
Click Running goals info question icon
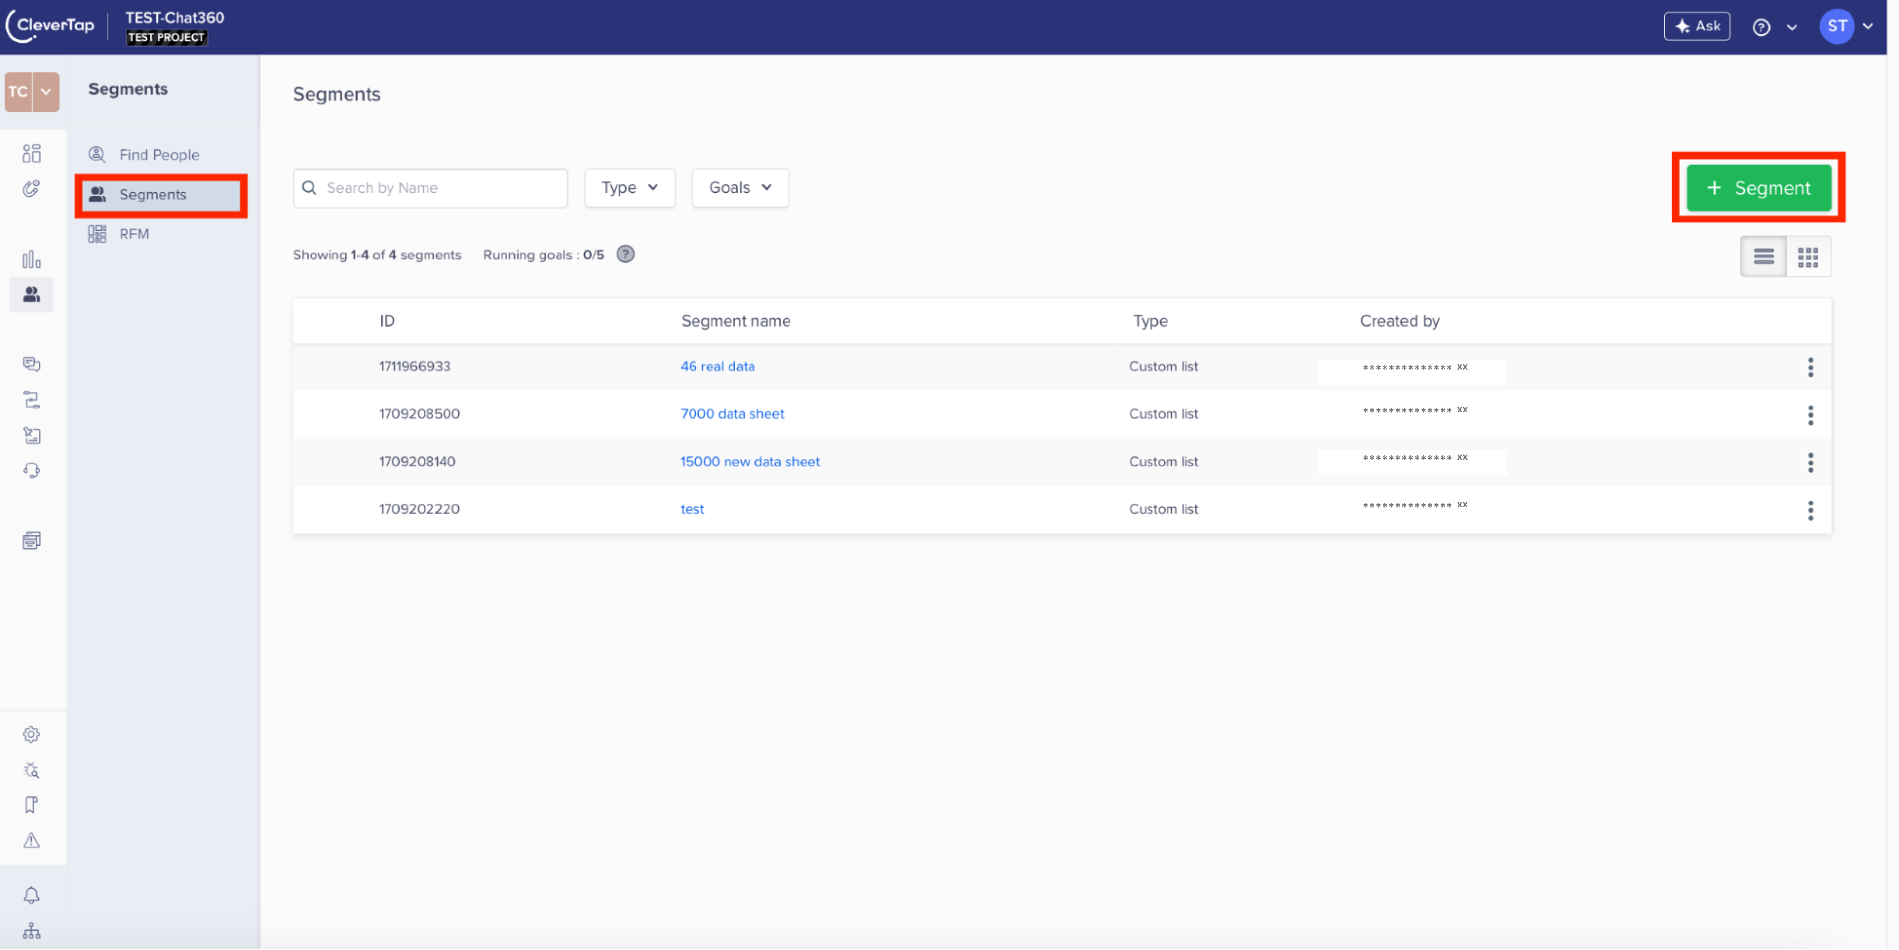[625, 254]
